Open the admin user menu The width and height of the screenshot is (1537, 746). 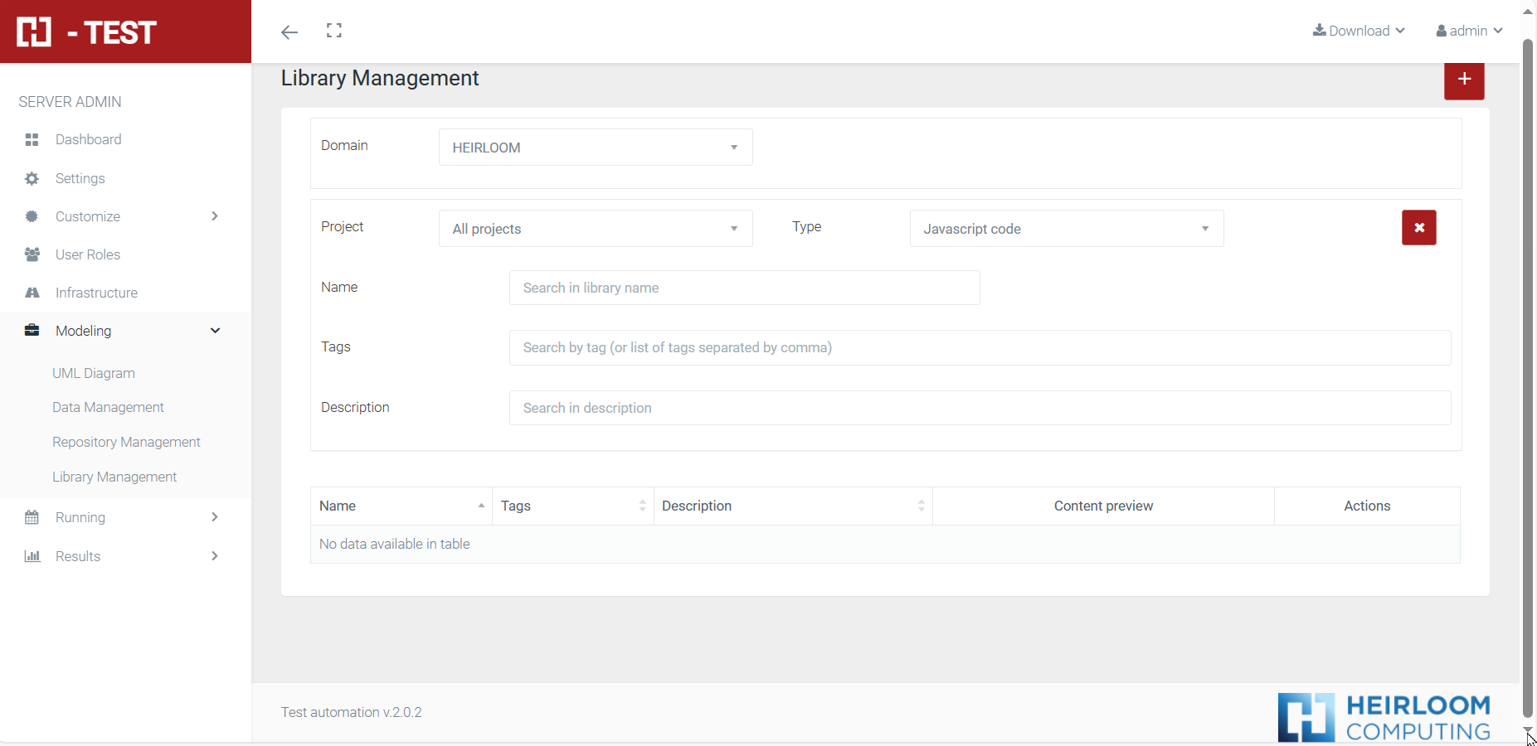1469,31
